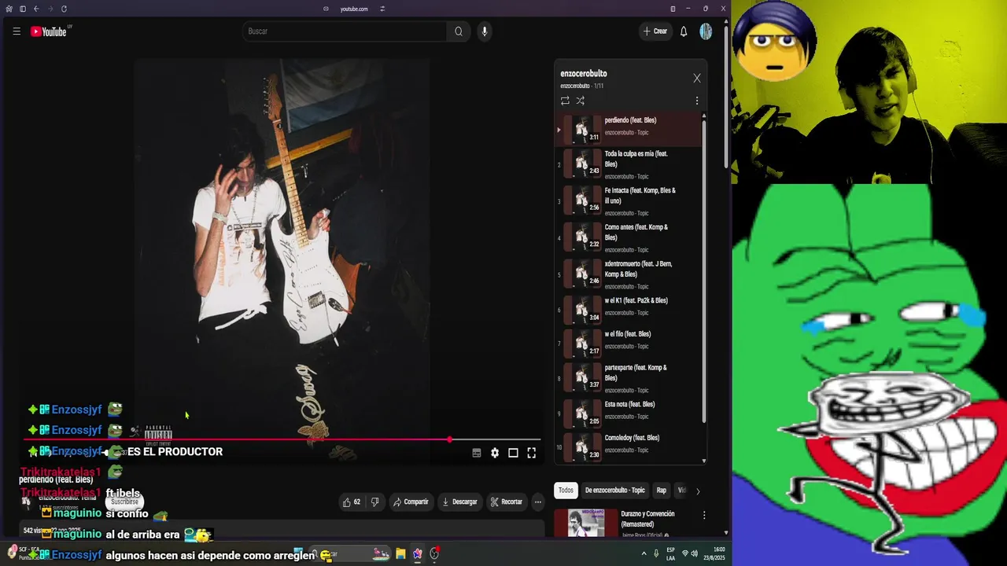1007x566 pixels.
Task: Focus the Buscar search field
Action: point(346,31)
